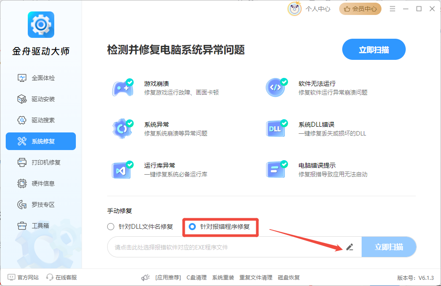Click the 系统DLL错误 title text
Image resolution: width=441 pixels, height=286 pixels.
(316, 125)
